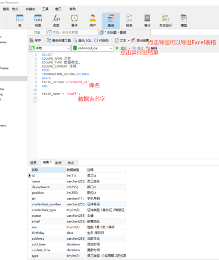
Task: Open the 查询创建工具 query builder
Action: pyautogui.click(x=59, y=41)
